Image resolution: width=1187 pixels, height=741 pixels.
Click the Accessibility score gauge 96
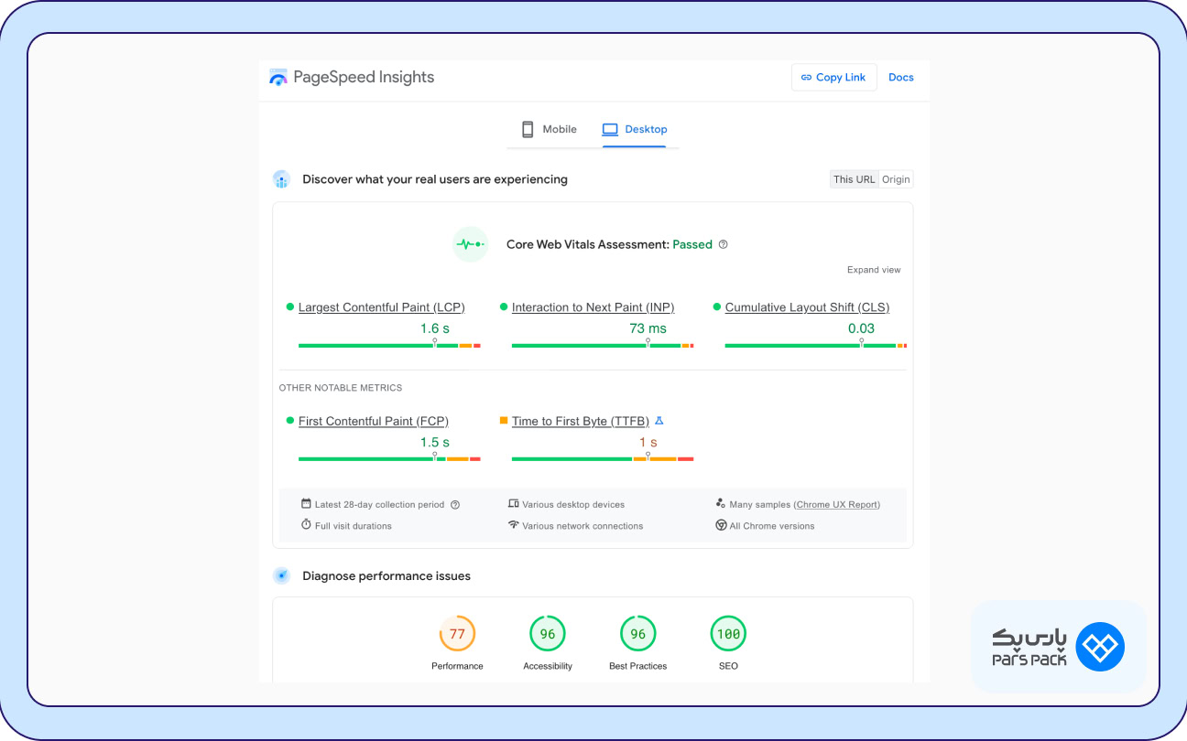[x=548, y=634]
